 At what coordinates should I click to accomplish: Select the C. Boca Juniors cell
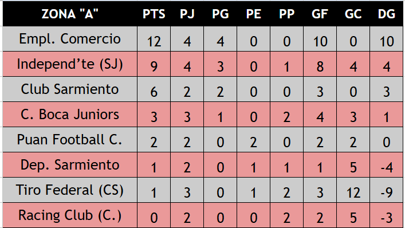70,114
